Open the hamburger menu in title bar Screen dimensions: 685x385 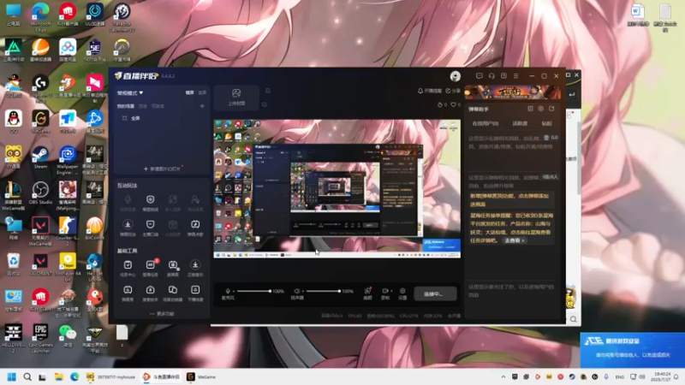coord(516,75)
